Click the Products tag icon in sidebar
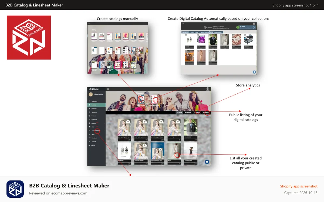 tap(89, 116)
